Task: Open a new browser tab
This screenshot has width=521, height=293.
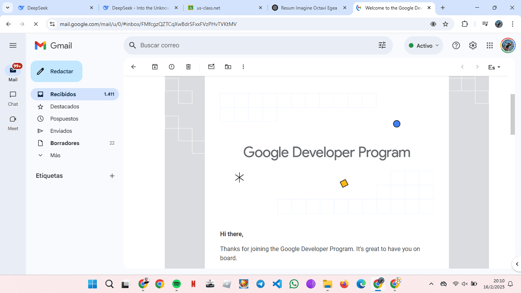Action: click(x=443, y=8)
